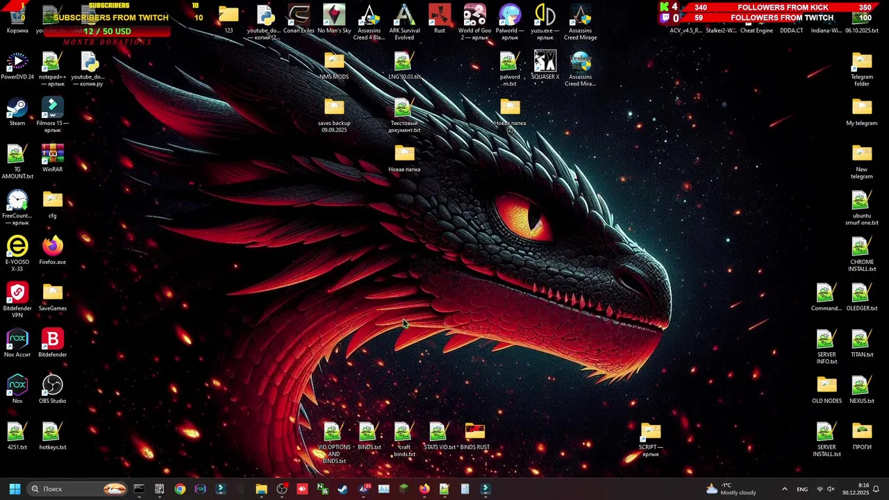Image resolution: width=889 pixels, height=500 pixels.
Task: Open SERVER INFO.txt file
Action: coord(826,347)
